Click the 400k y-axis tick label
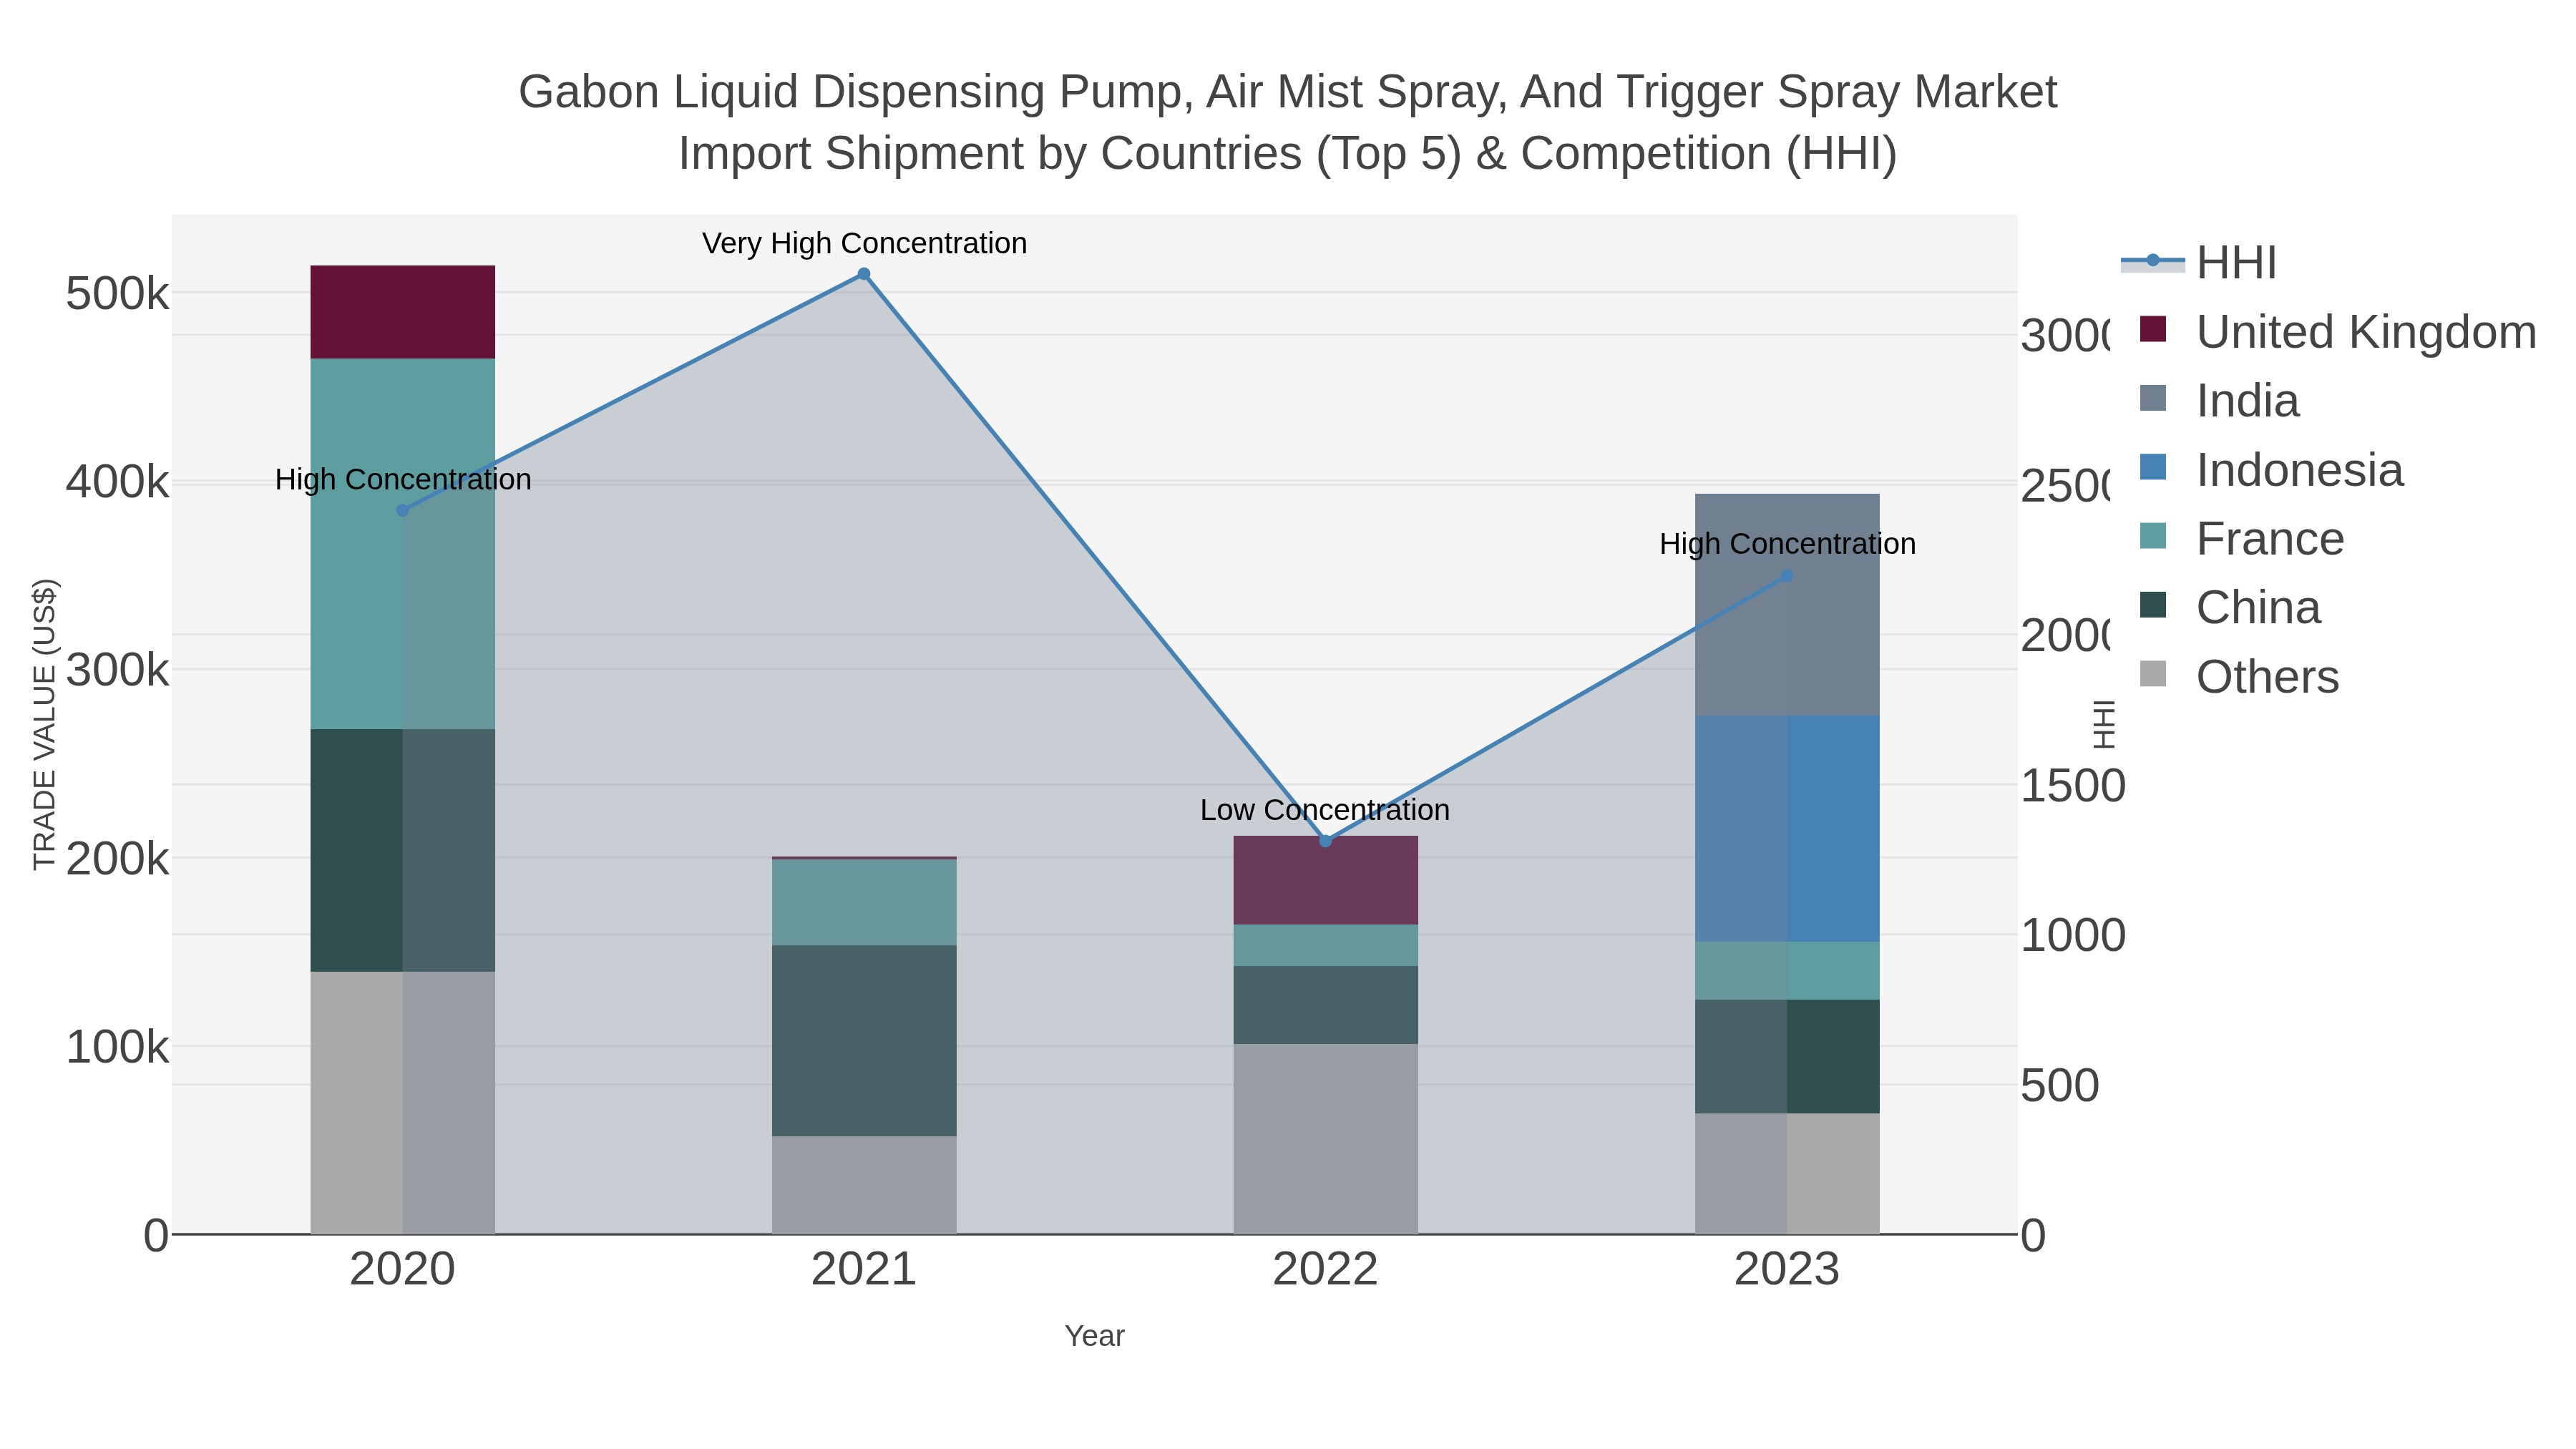Screen dimensions: 2576x1449 (118, 482)
